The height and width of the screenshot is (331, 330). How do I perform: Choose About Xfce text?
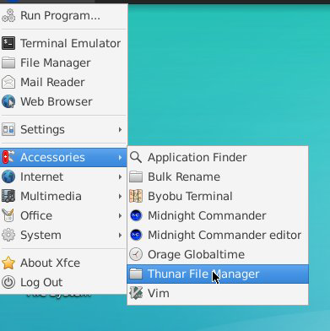coord(51,263)
